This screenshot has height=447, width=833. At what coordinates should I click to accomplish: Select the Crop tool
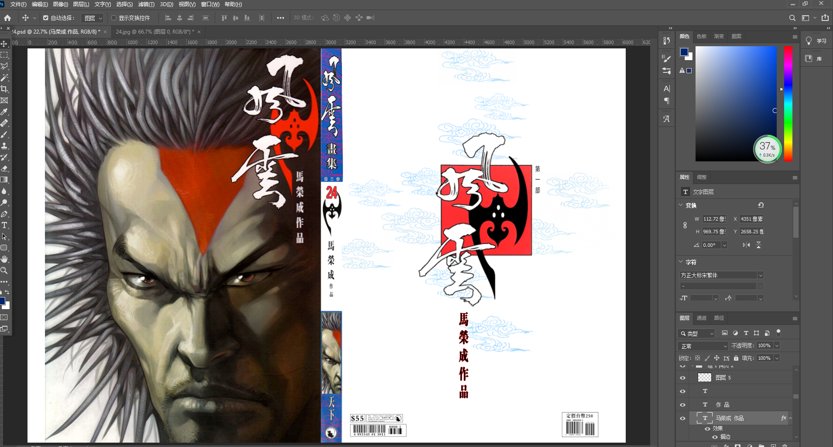tap(4, 89)
